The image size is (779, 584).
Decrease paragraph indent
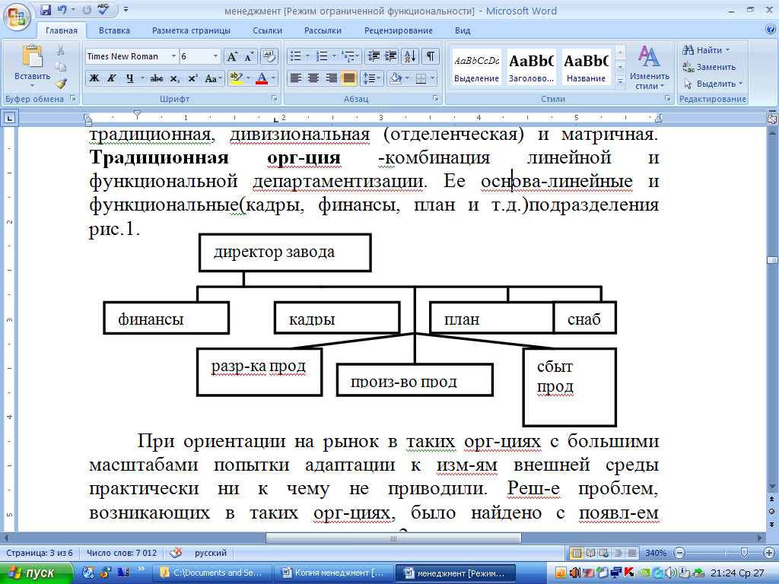click(x=373, y=56)
